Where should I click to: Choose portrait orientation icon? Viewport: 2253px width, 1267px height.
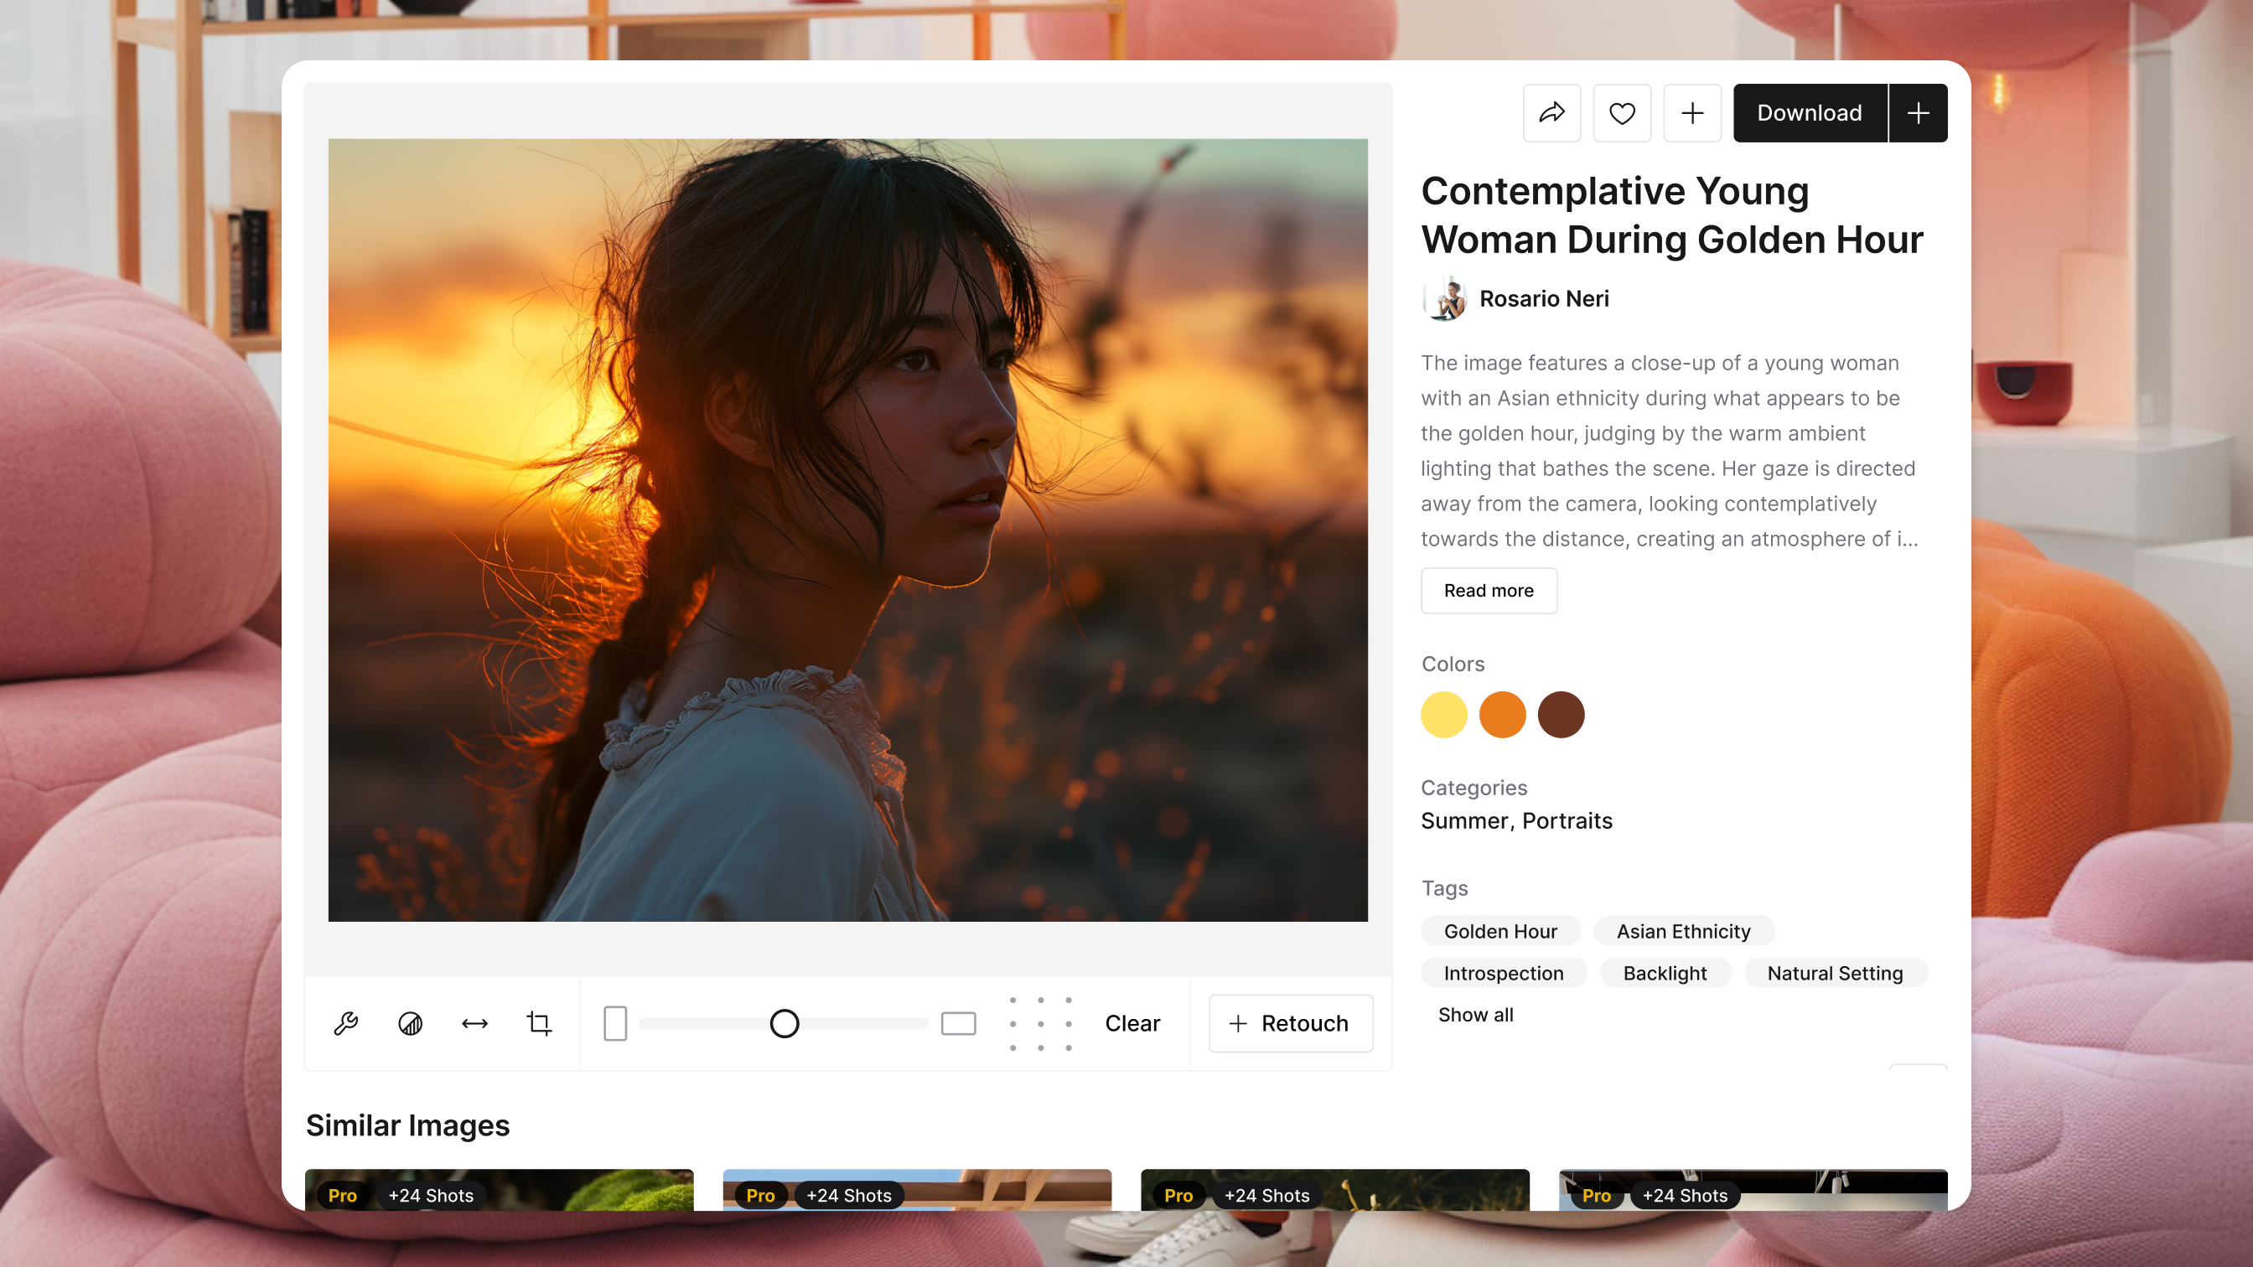click(615, 1023)
